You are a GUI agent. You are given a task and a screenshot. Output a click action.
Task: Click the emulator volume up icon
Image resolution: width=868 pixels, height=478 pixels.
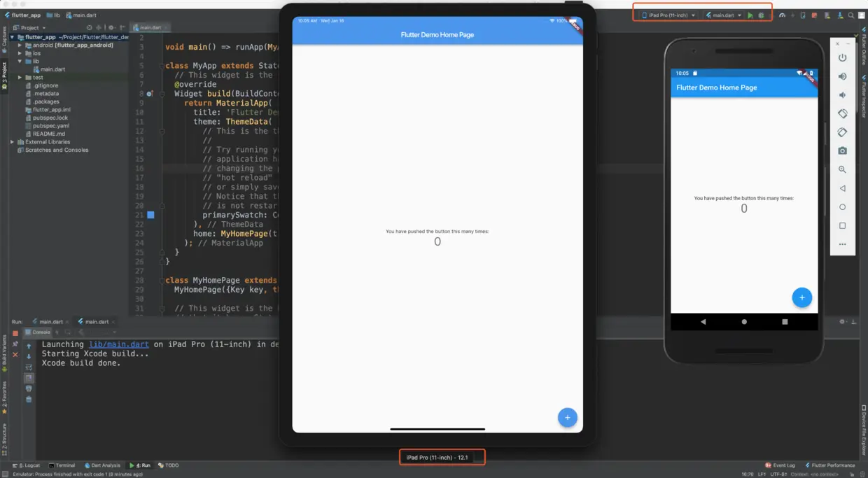pos(842,76)
